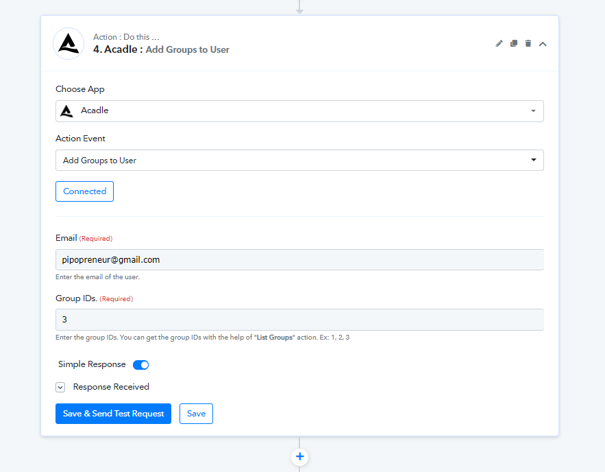Expand the Response Received chevron box

tap(60, 387)
